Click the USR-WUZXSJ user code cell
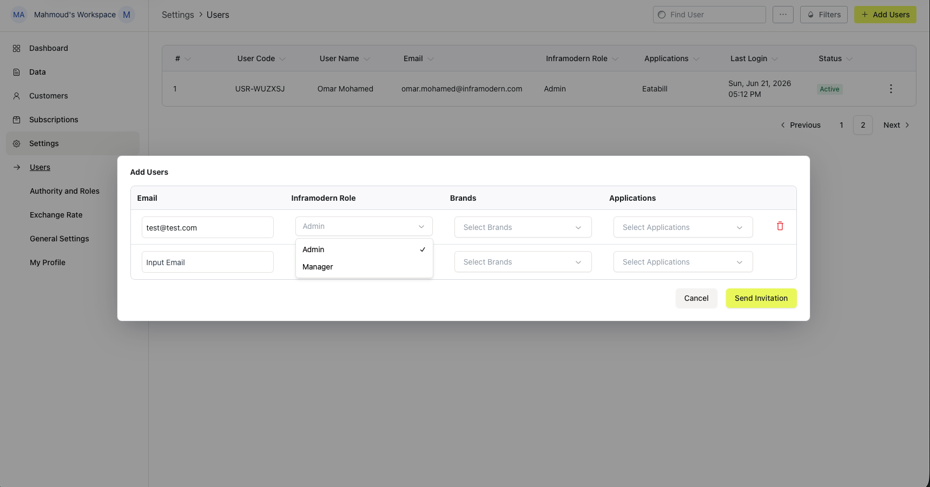Viewport: 930px width, 487px height. (x=260, y=89)
